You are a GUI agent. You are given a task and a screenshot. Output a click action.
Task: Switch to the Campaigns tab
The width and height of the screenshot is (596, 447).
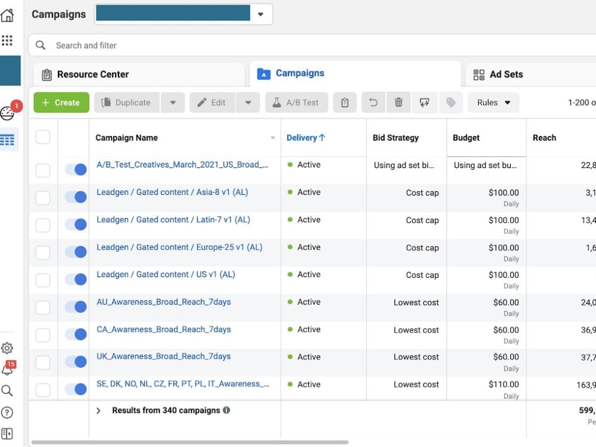(x=355, y=74)
